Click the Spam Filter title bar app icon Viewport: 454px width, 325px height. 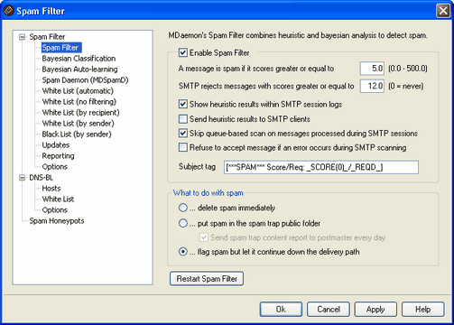click(x=8, y=11)
